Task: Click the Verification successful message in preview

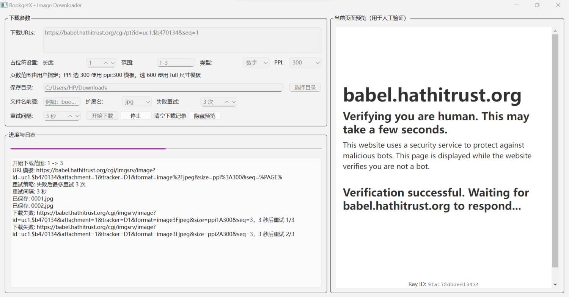Action: [x=436, y=199]
